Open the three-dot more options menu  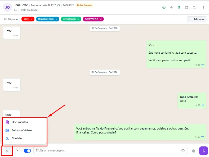(203, 7)
